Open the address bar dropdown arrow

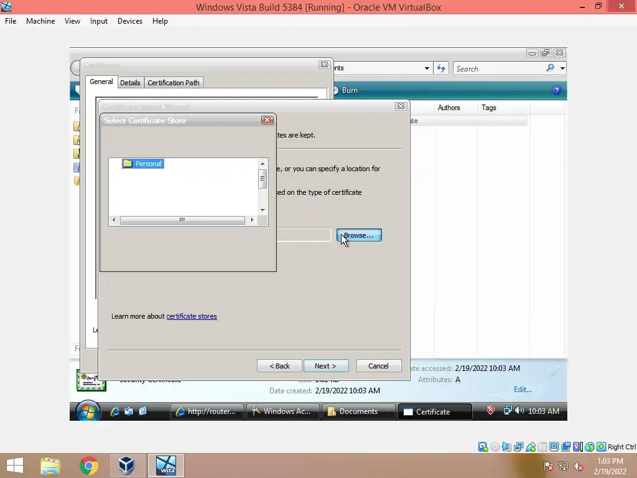tap(427, 68)
